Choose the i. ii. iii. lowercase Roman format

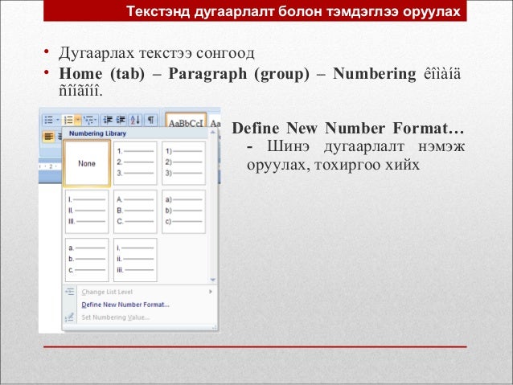(135, 260)
